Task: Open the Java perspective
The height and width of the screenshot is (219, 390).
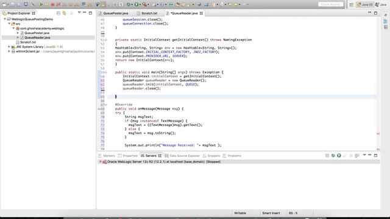Action: point(381,4)
